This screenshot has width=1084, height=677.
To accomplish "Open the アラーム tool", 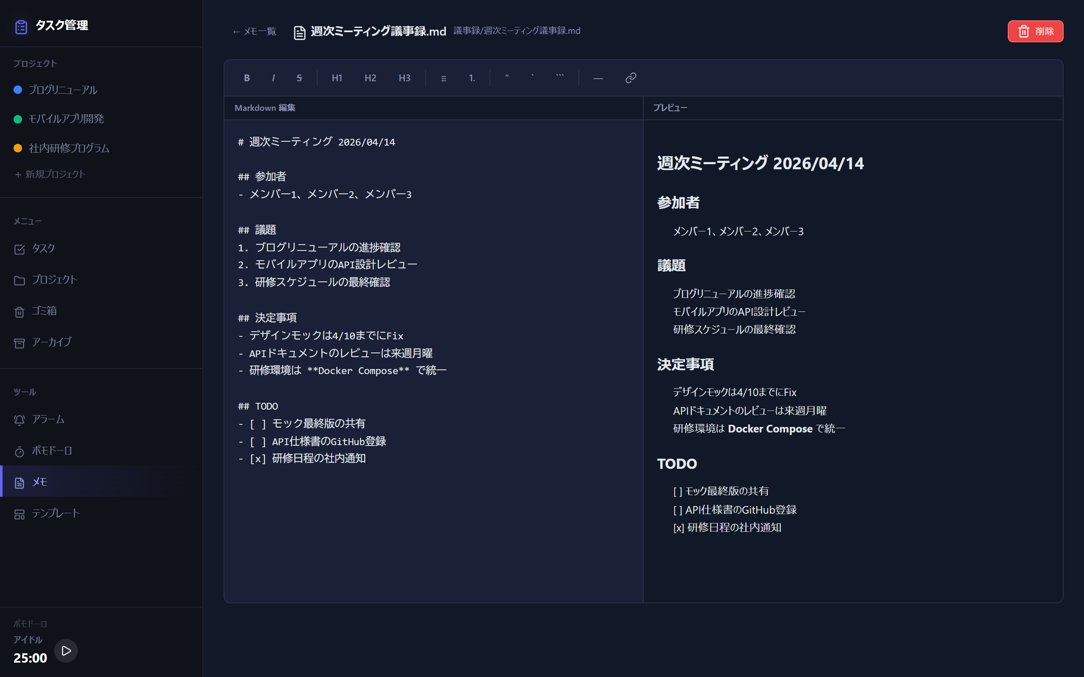I will coord(101,420).
